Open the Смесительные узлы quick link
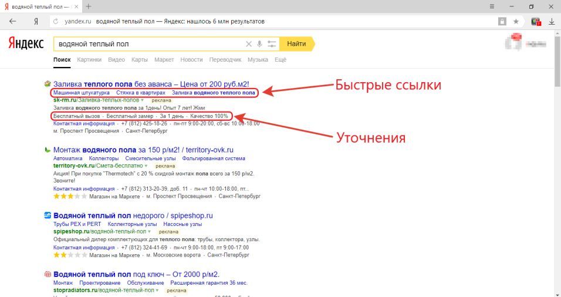Viewport: 561px width, 297px height. coord(150,158)
